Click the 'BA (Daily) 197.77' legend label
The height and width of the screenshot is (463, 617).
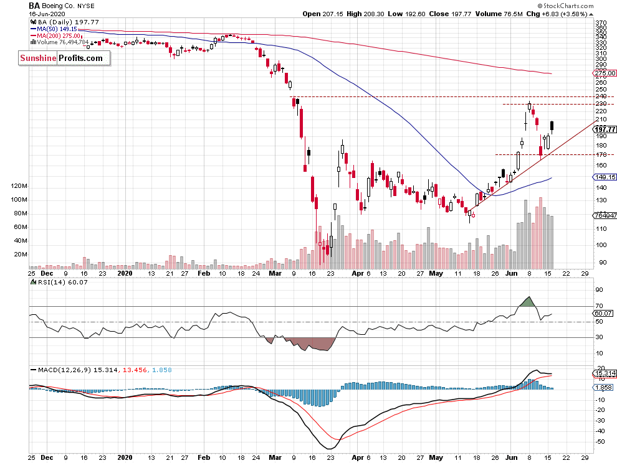pyautogui.click(x=69, y=22)
